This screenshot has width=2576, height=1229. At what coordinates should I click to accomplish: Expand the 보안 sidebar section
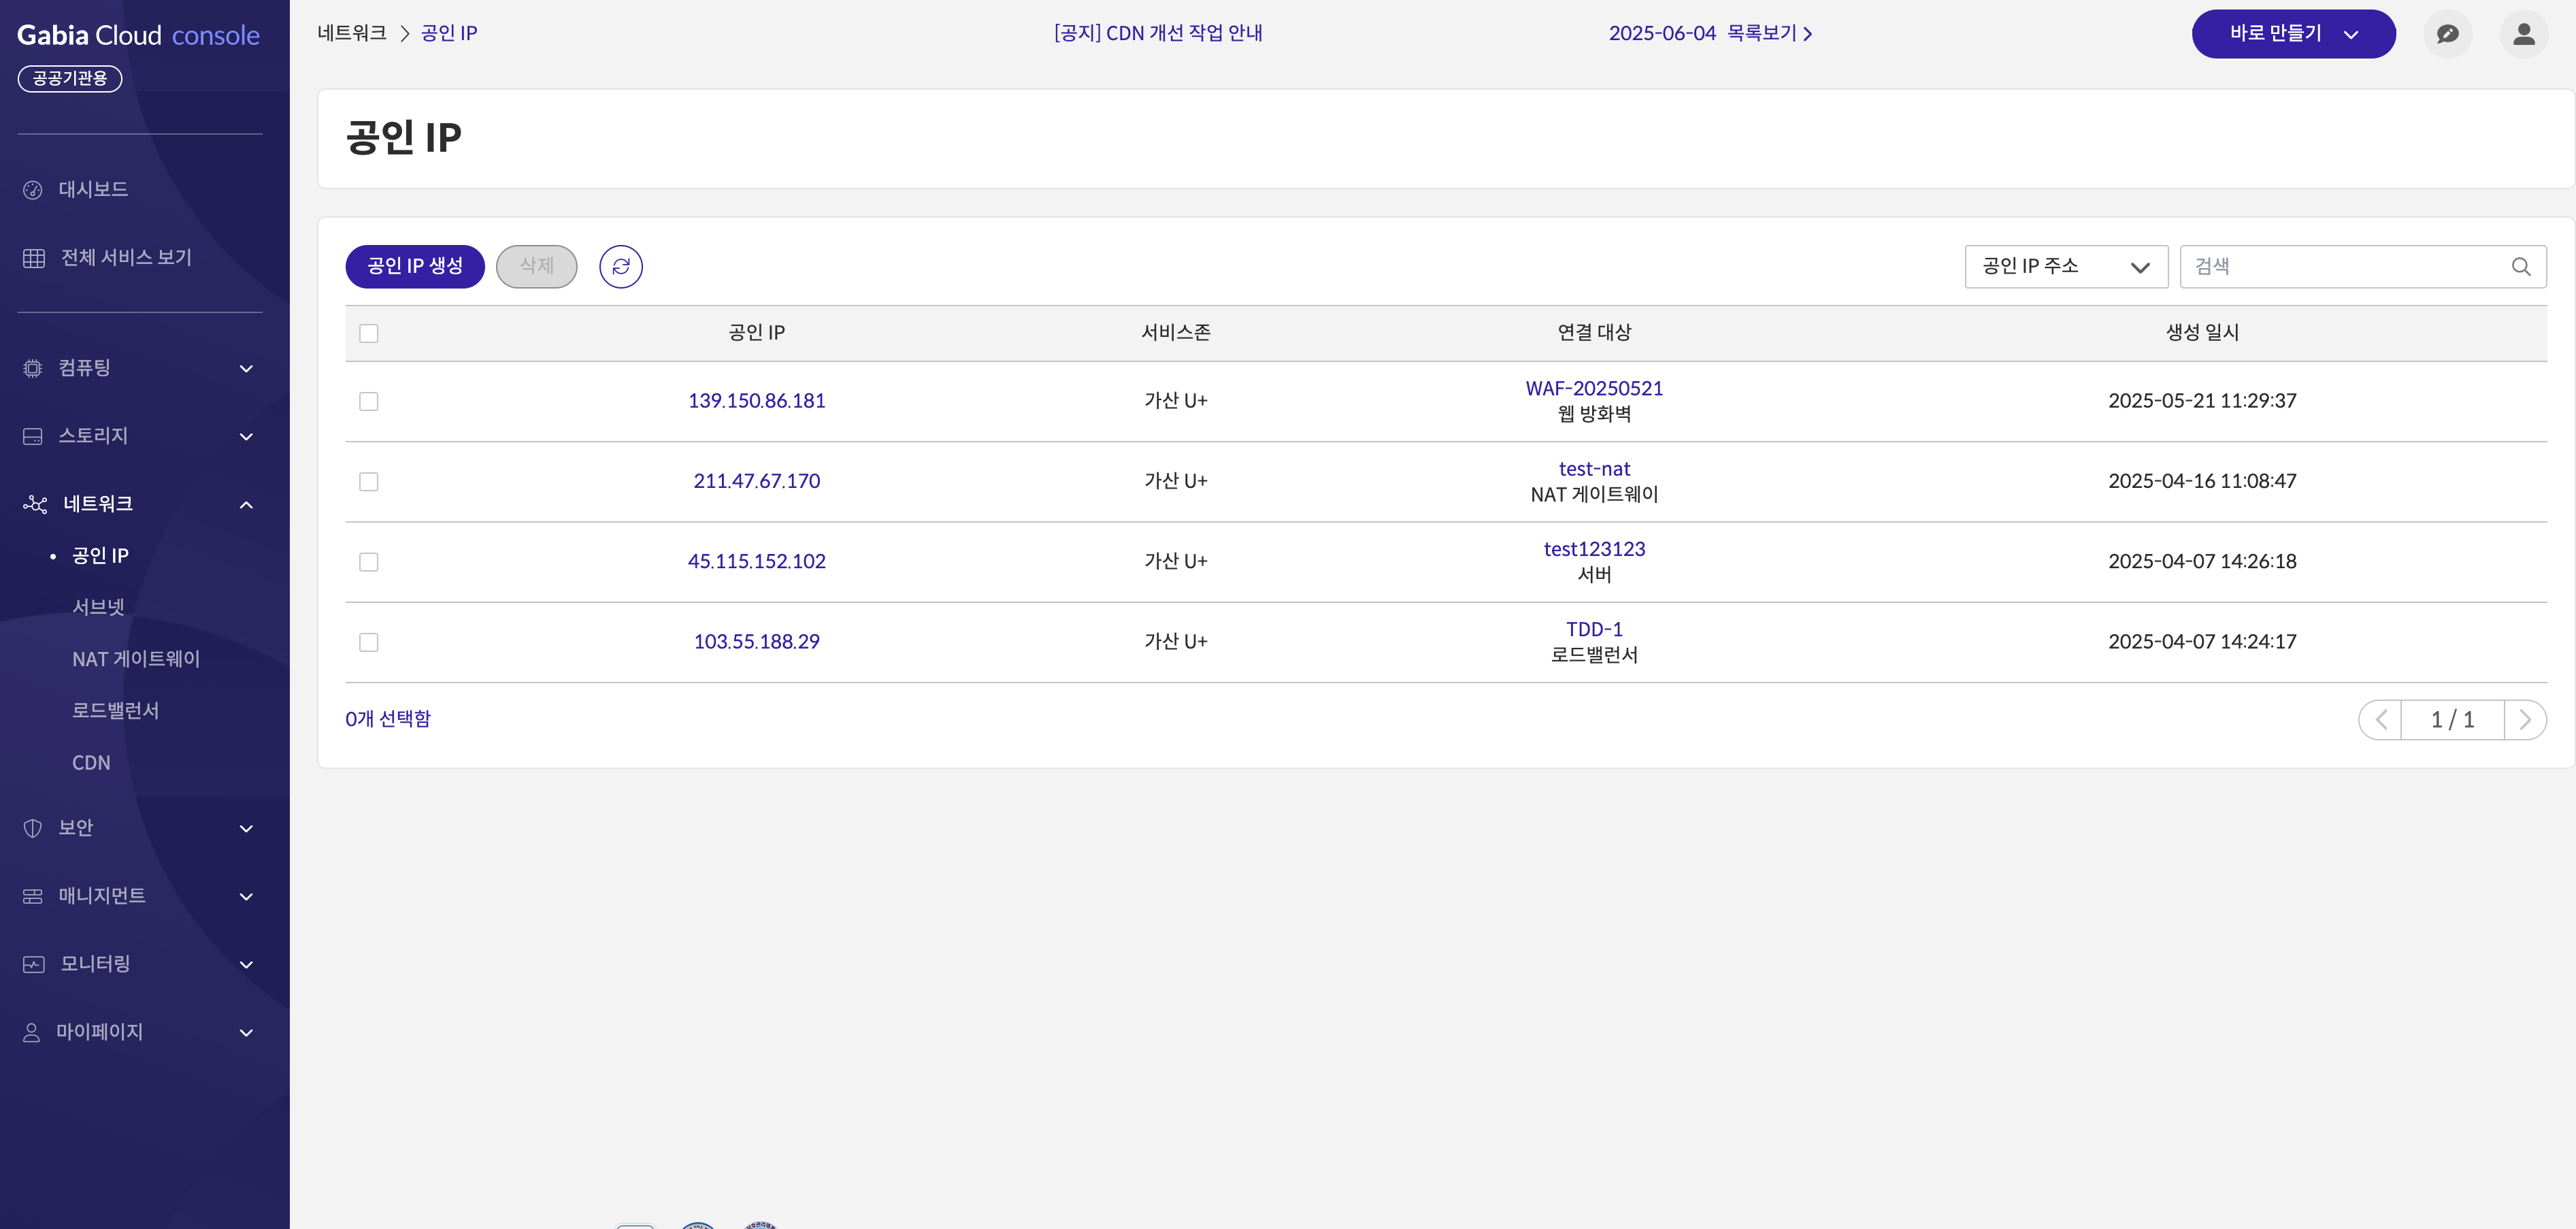coord(140,828)
